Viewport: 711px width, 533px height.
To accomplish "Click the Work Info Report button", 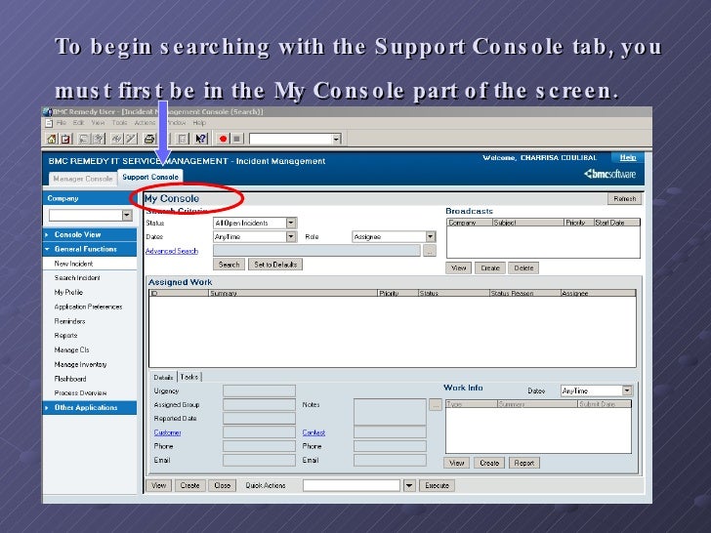I will [524, 463].
